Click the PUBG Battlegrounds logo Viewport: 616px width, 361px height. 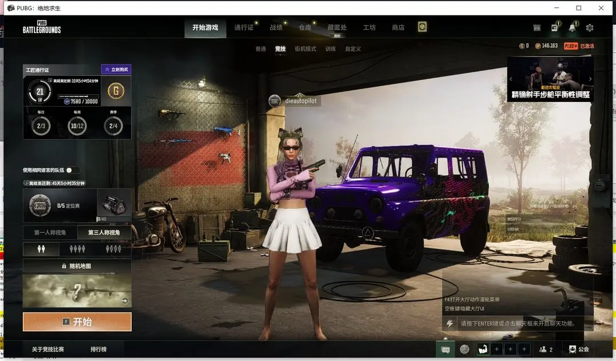coord(42,27)
